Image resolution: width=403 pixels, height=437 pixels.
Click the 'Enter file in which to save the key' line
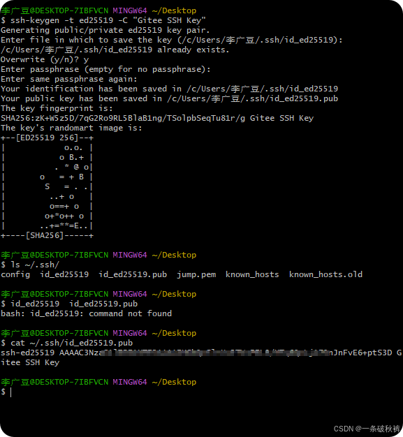tap(172, 40)
